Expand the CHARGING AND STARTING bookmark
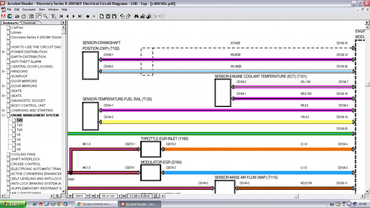This screenshot has height=208, width=370. pos(3,110)
